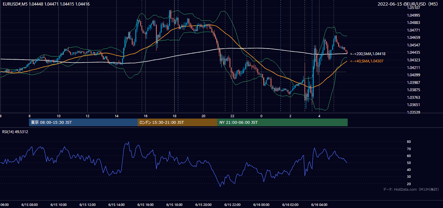Click bottom time label 6/15 12:00

[87, 205]
